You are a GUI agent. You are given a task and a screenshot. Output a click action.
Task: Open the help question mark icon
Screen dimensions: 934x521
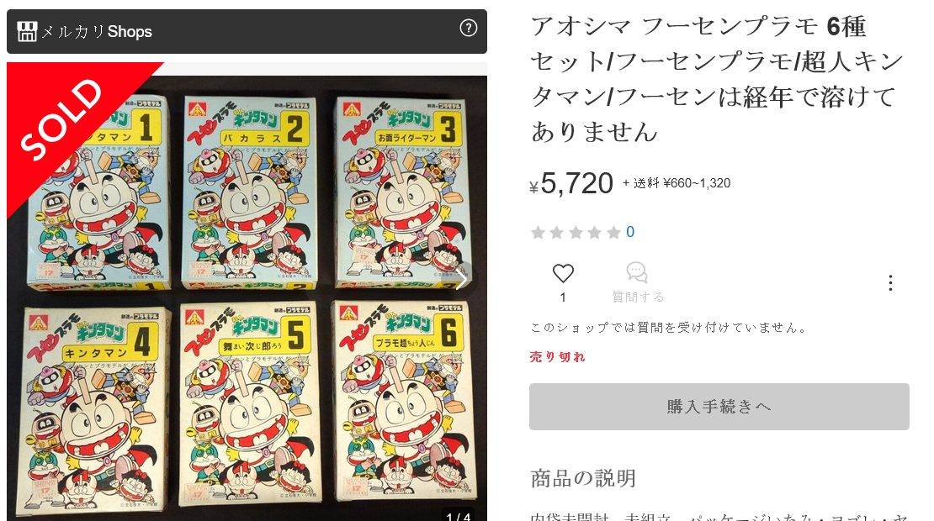(469, 28)
